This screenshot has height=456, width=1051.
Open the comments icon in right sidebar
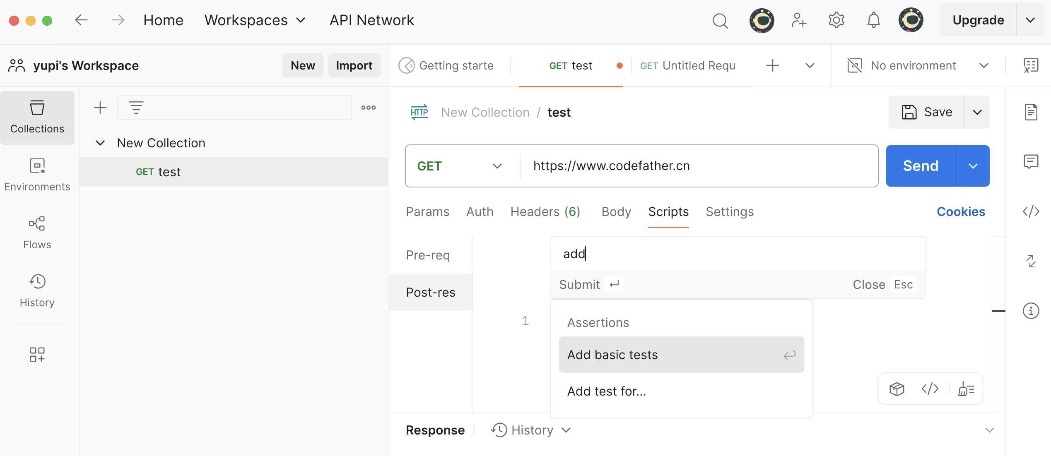click(x=1031, y=161)
